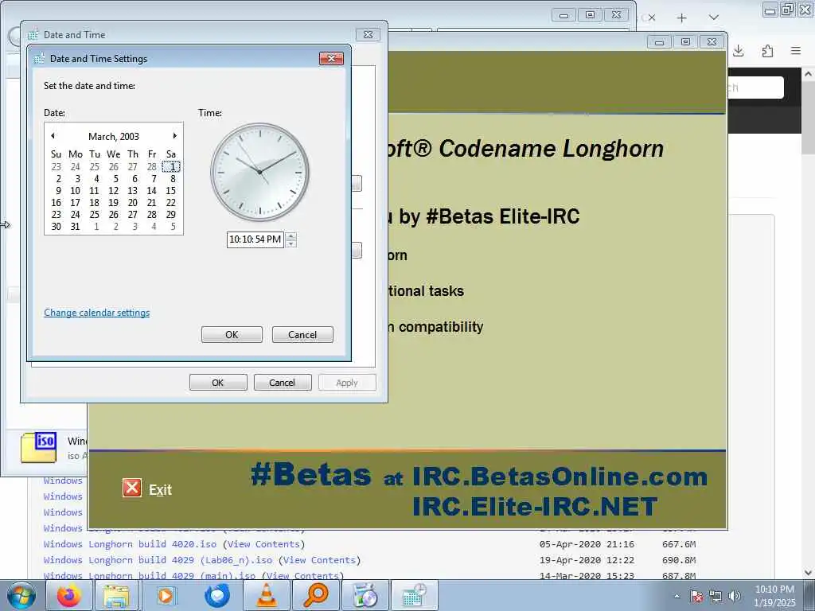Click the 19-Apr-2020 12:22 date

(x=587, y=560)
